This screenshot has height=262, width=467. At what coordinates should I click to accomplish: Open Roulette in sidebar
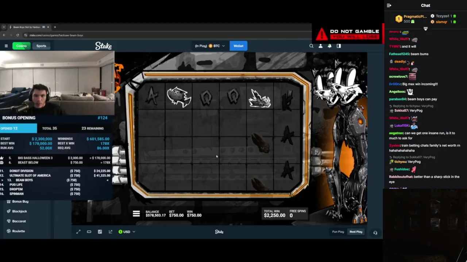point(15,231)
